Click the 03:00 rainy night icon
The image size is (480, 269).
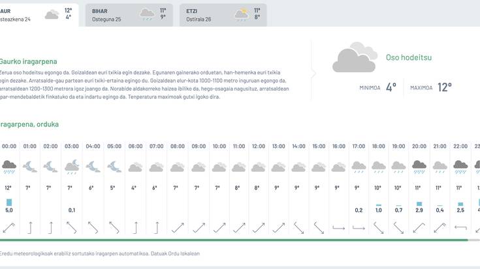coord(72,167)
